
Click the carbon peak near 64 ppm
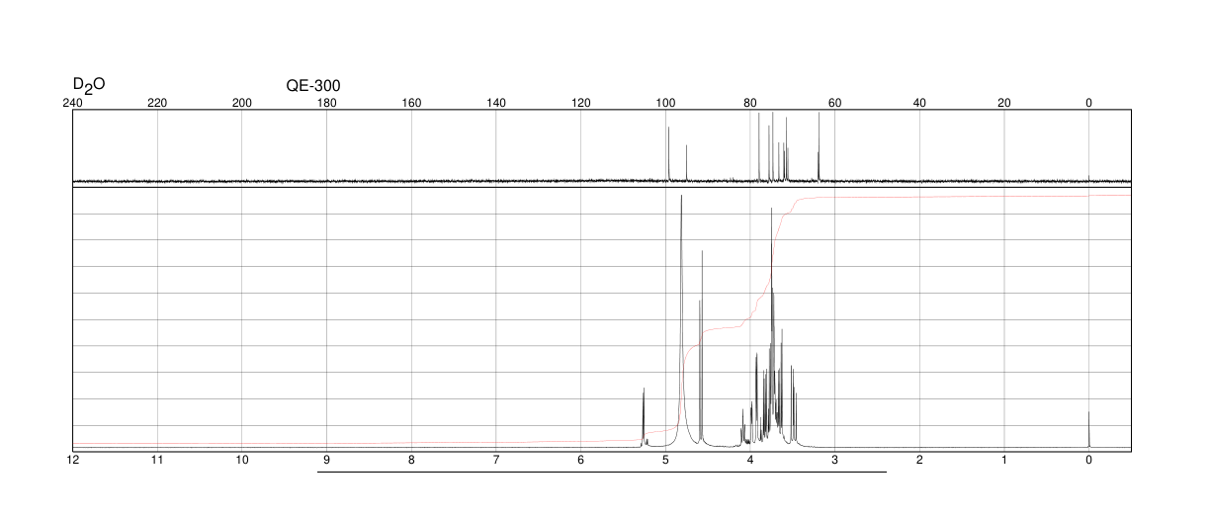coord(820,147)
